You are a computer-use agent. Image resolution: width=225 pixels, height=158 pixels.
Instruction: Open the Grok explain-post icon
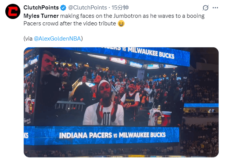point(205,8)
